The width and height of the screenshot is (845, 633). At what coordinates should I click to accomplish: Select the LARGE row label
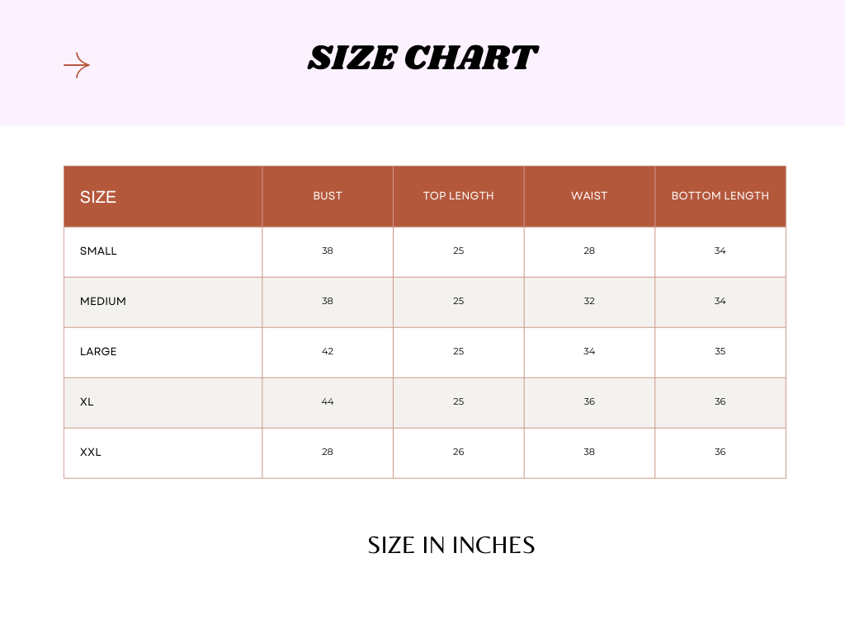[98, 352]
